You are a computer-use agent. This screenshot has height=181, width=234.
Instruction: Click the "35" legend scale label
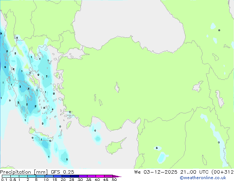89,180
